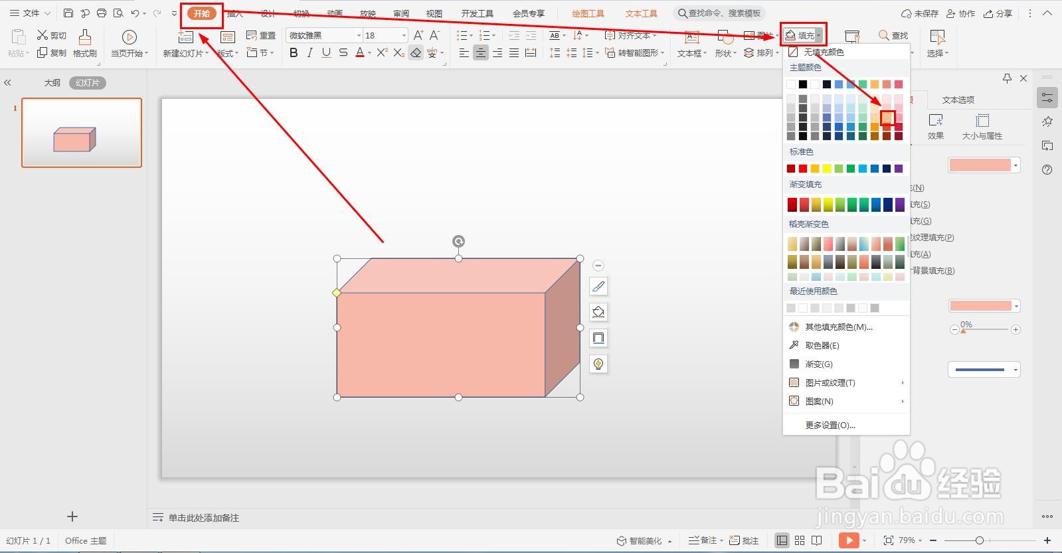
Task: Expand the Picture or Texture (图片或纹理) submenu
Action: click(845, 382)
